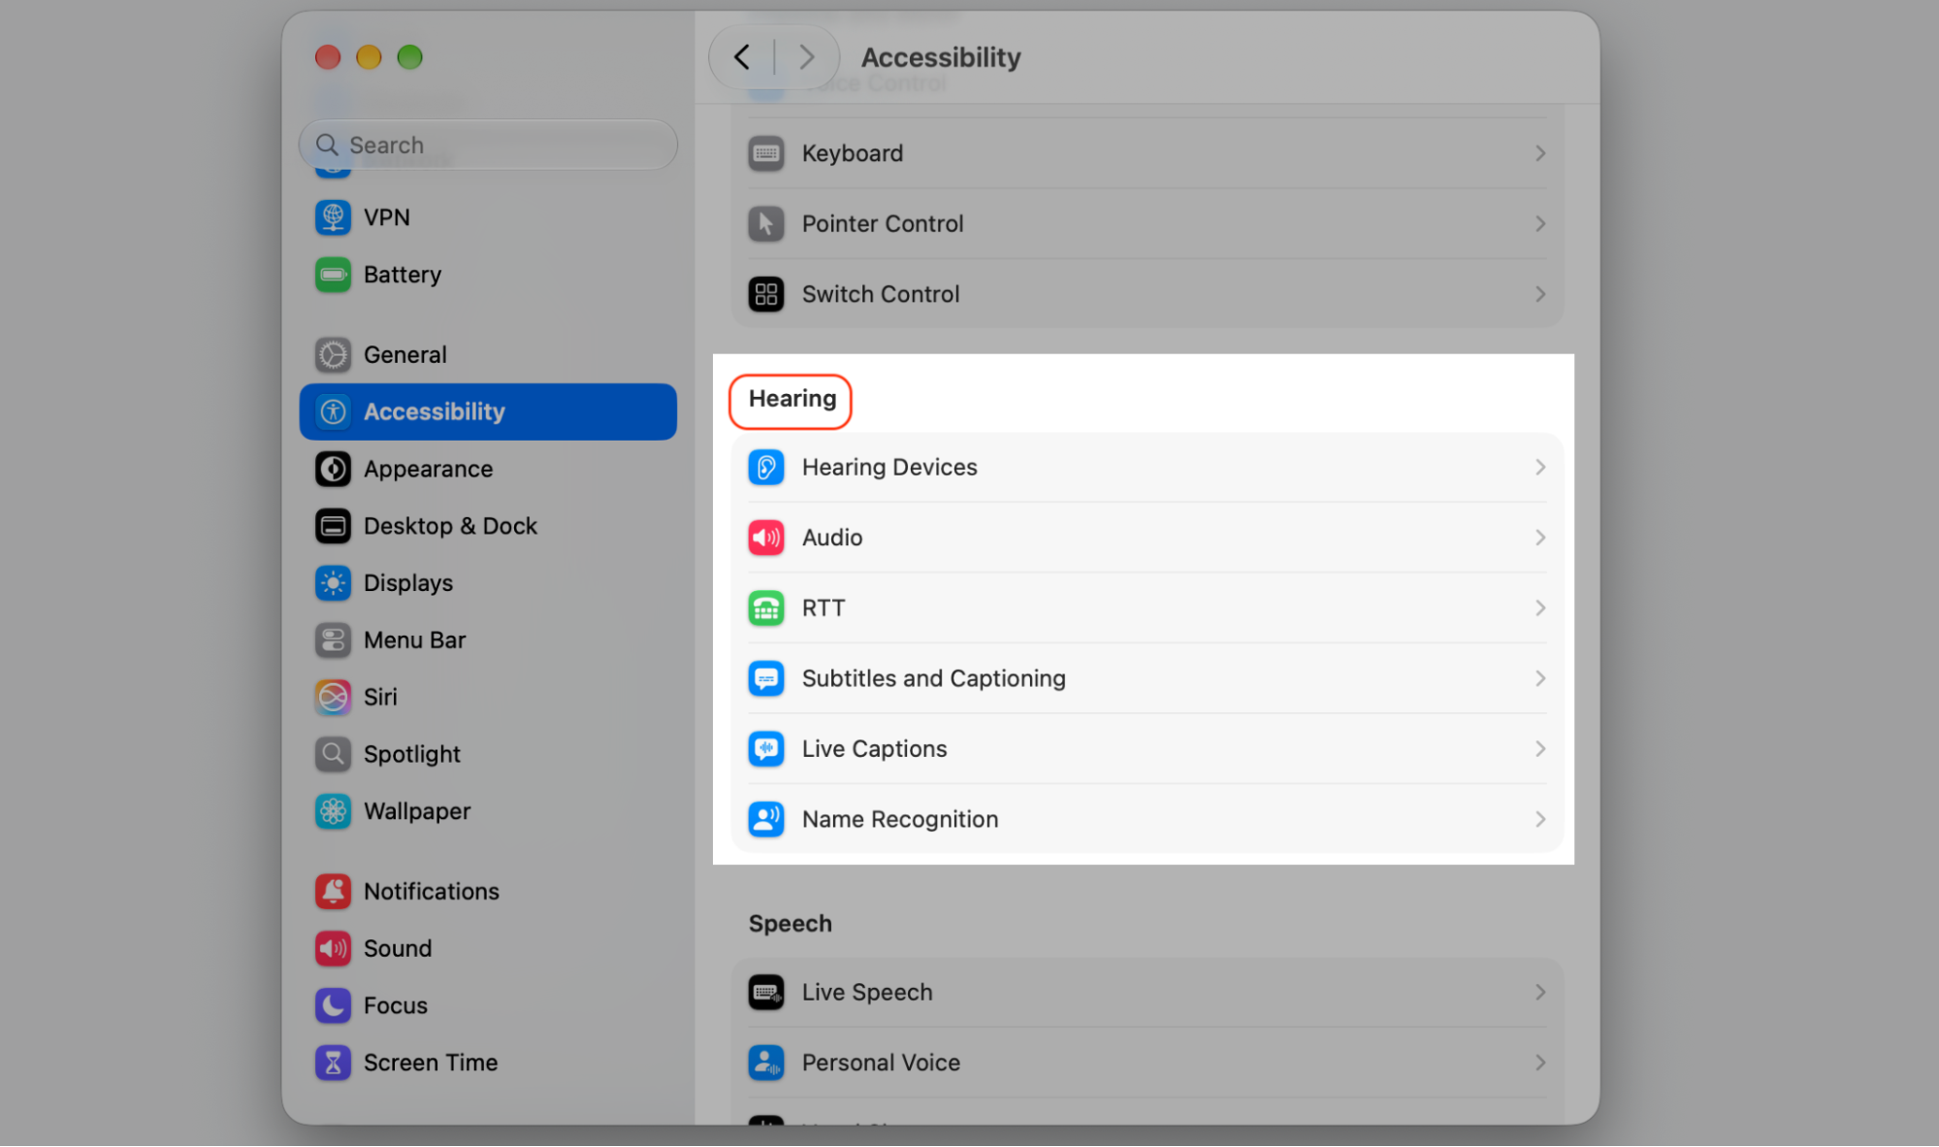The height and width of the screenshot is (1147, 1939).
Task: Click the Keyboard icon in Accessibility list
Action: point(766,153)
